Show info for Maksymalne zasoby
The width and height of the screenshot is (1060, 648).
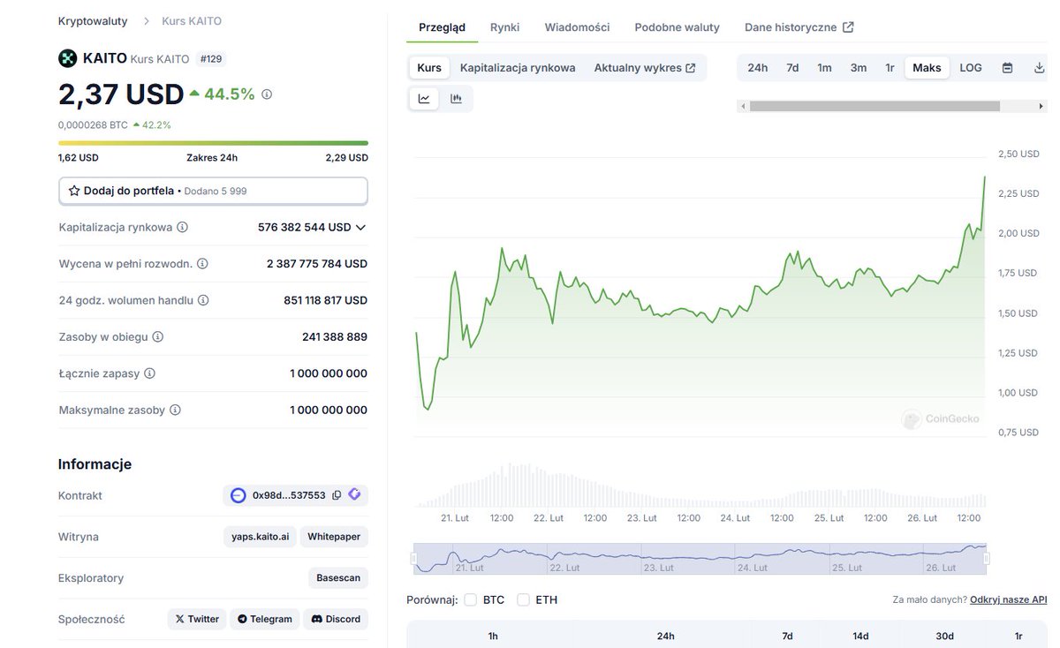[x=175, y=411]
